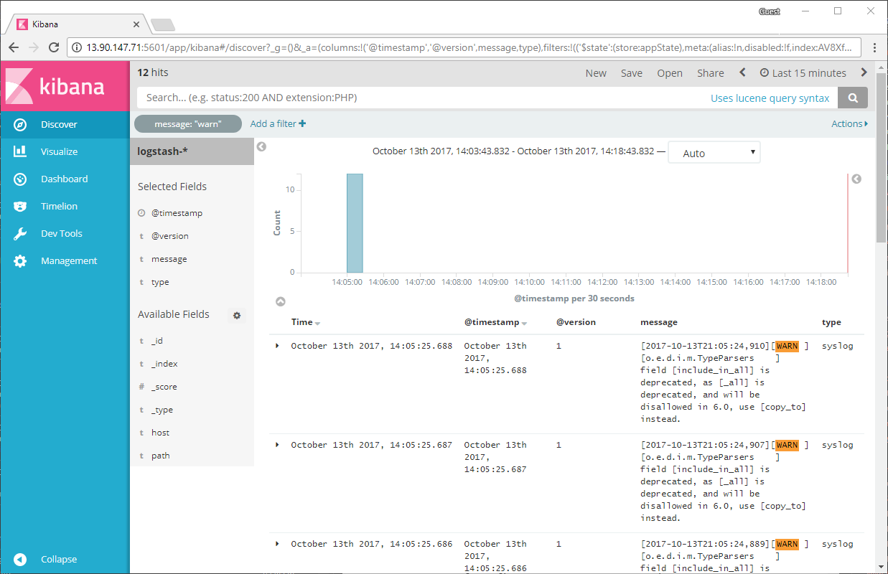The width and height of the screenshot is (888, 574).
Task: Click the Dashboard gauge icon
Action: 20,179
